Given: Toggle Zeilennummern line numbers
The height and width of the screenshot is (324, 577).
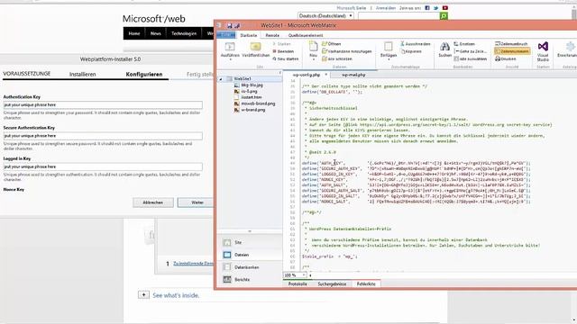Looking at the screenshot, I should pyautogui.click(x=512, y=51).
